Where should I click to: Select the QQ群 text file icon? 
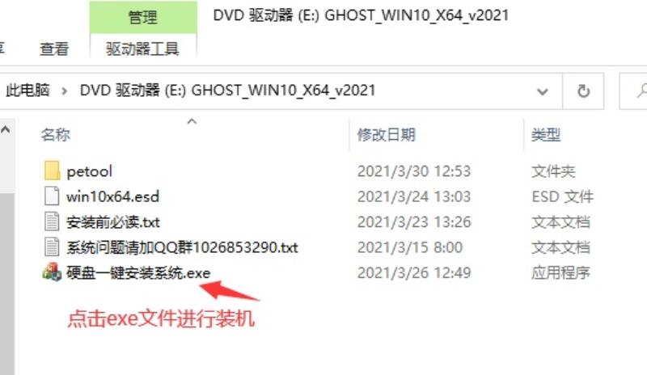coord(52,246)
